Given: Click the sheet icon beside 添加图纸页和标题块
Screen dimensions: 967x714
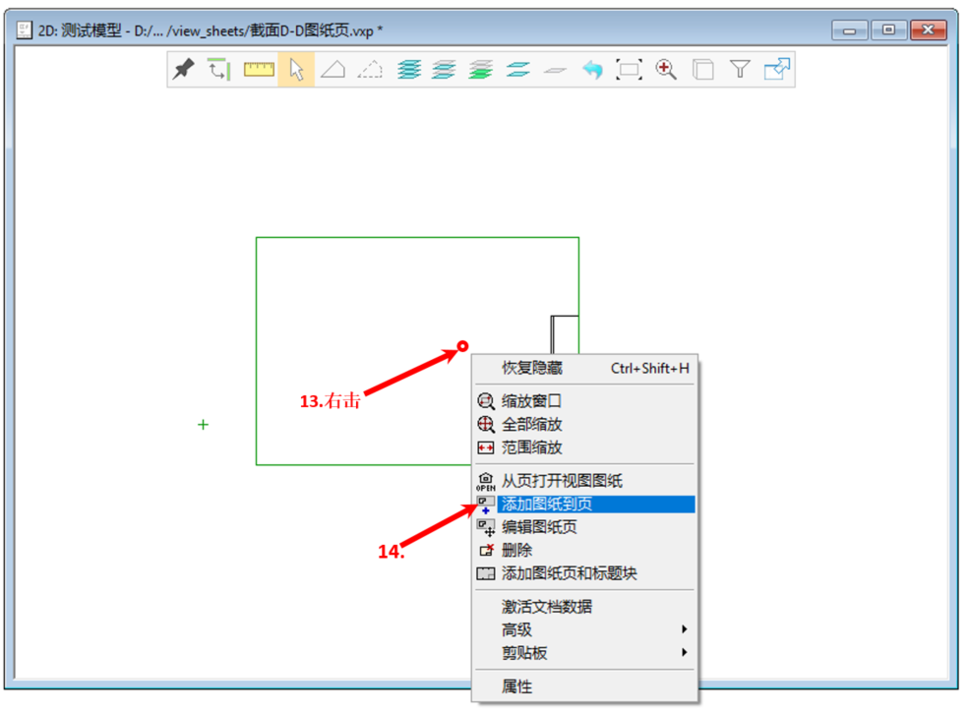Looking at the screenshot, I should click(x=486, y=573).
